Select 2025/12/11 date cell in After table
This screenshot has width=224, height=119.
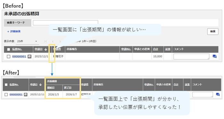coord(37,94)
